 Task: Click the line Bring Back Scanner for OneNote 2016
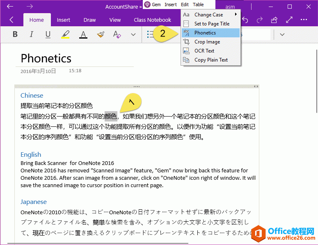67,163
